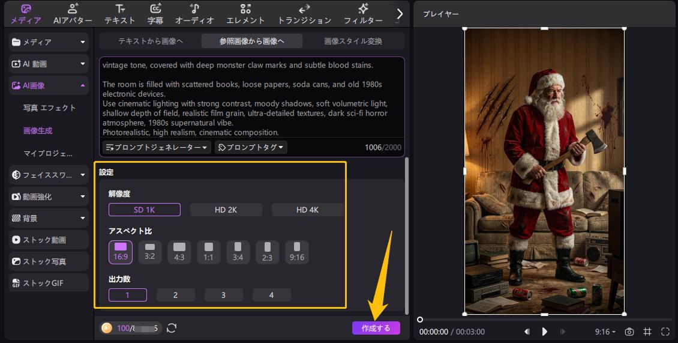
Task: Click the 作成する button
Action: (376, 328)
